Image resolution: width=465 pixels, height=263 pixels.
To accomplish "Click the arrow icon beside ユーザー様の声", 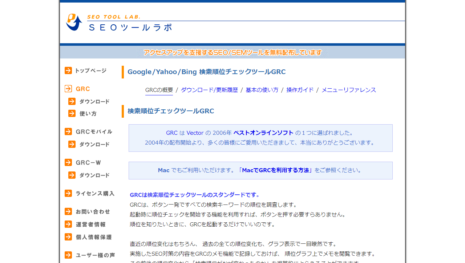I will [68, 255].
